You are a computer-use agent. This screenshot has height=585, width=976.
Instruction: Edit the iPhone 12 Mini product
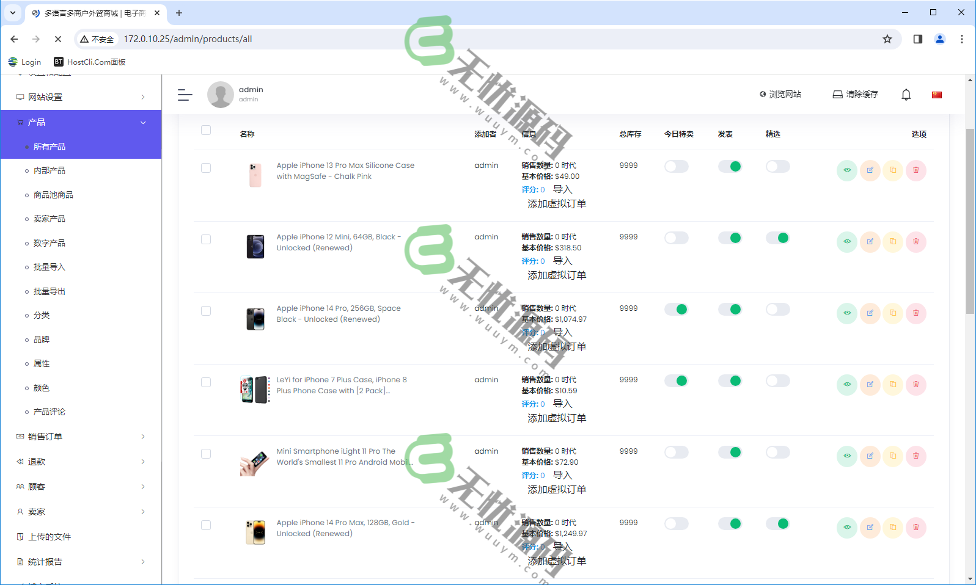click(870, 242)
